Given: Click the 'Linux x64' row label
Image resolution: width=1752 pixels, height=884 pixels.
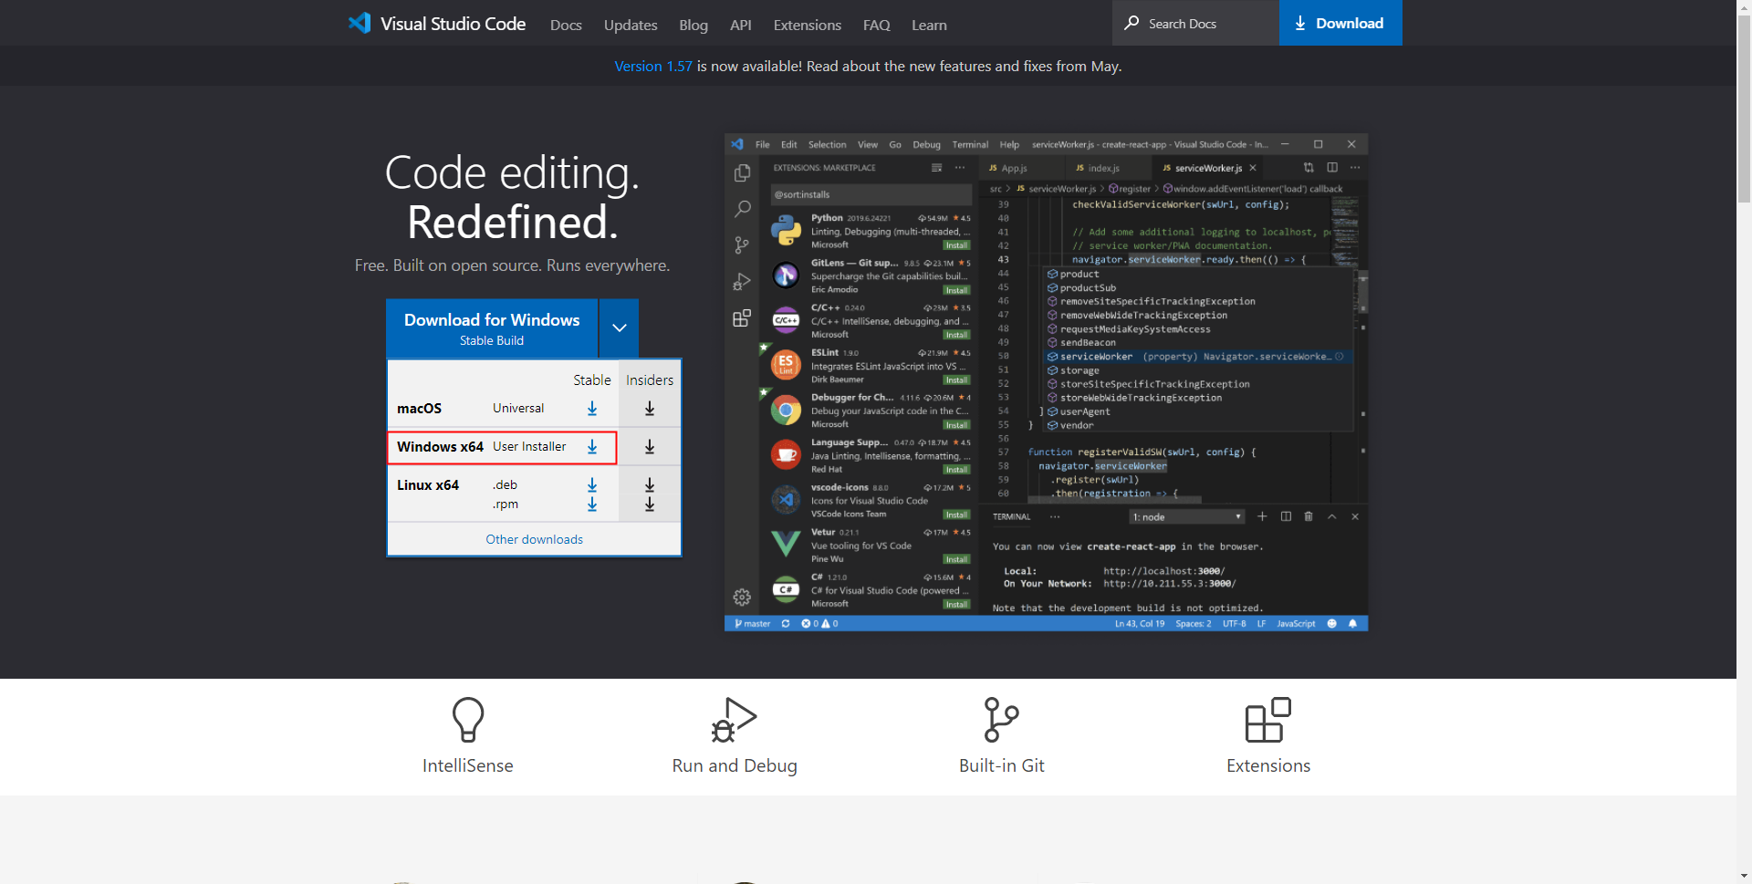Looking at the screenshot, I should click(428, 485).
